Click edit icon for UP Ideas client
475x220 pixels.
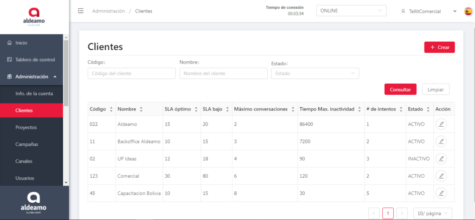(441, 159)
